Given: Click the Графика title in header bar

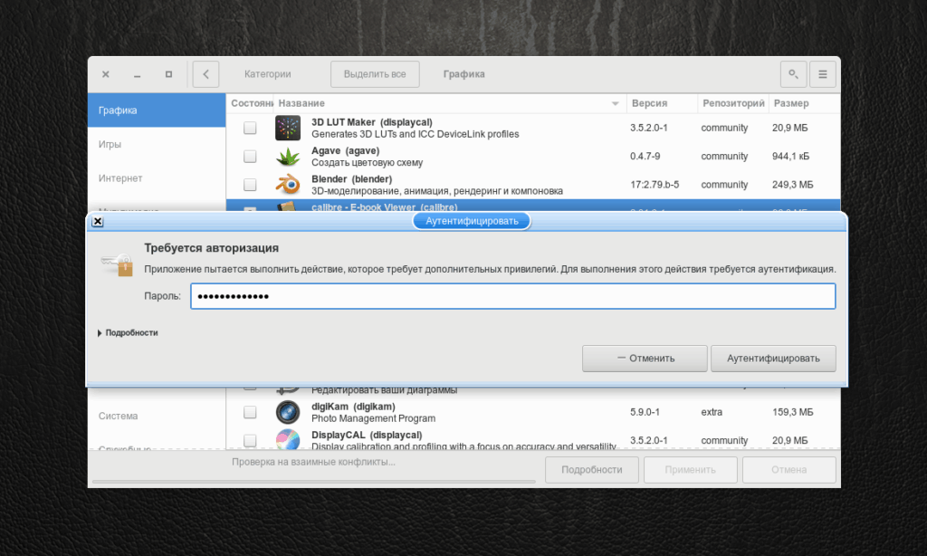Looking at the screenshot, I should pyautogui.click(x=464, y=74).
